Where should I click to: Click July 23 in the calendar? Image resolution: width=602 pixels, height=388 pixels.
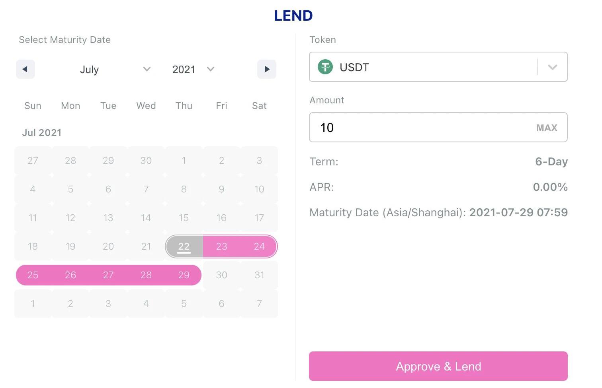221,246
